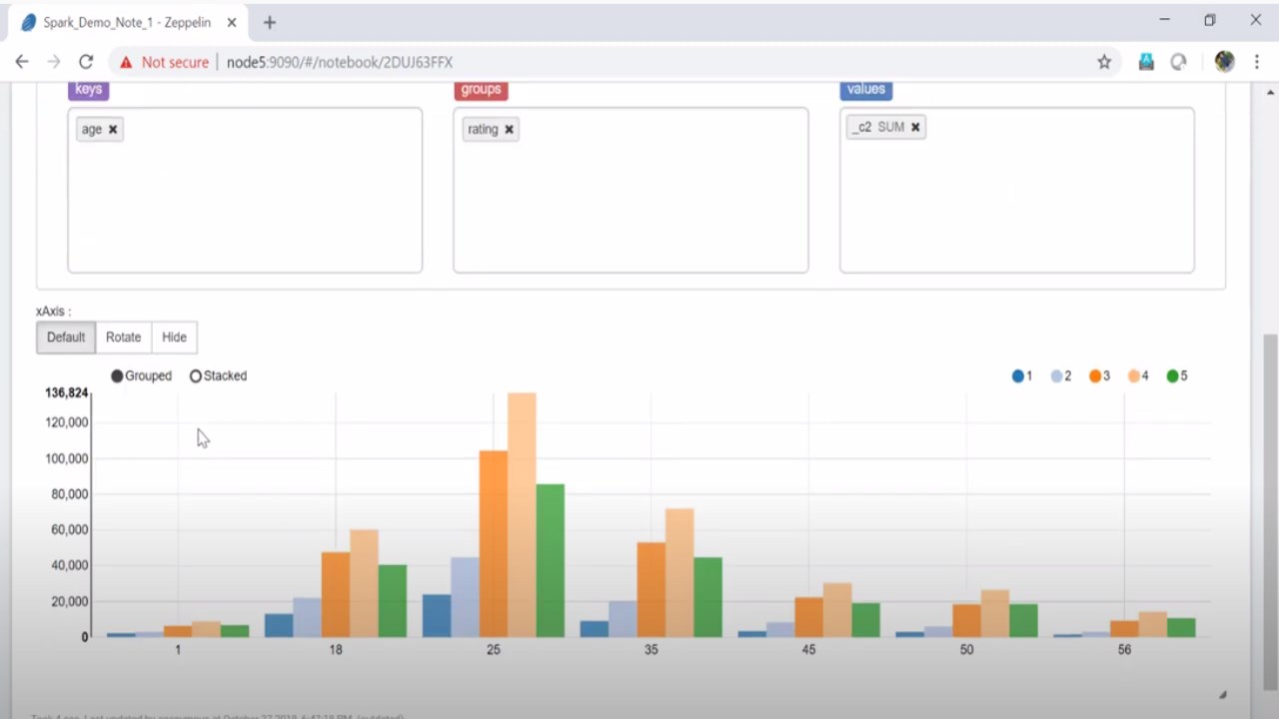Click the page vertical scrollbar thumb

(1270, 511)
